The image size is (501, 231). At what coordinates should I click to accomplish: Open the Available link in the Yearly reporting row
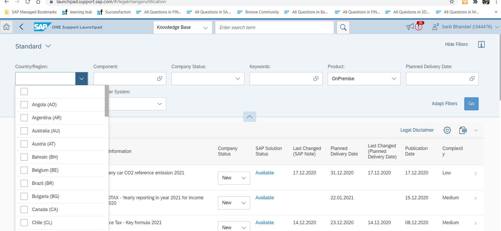click(x=265, y=198)
